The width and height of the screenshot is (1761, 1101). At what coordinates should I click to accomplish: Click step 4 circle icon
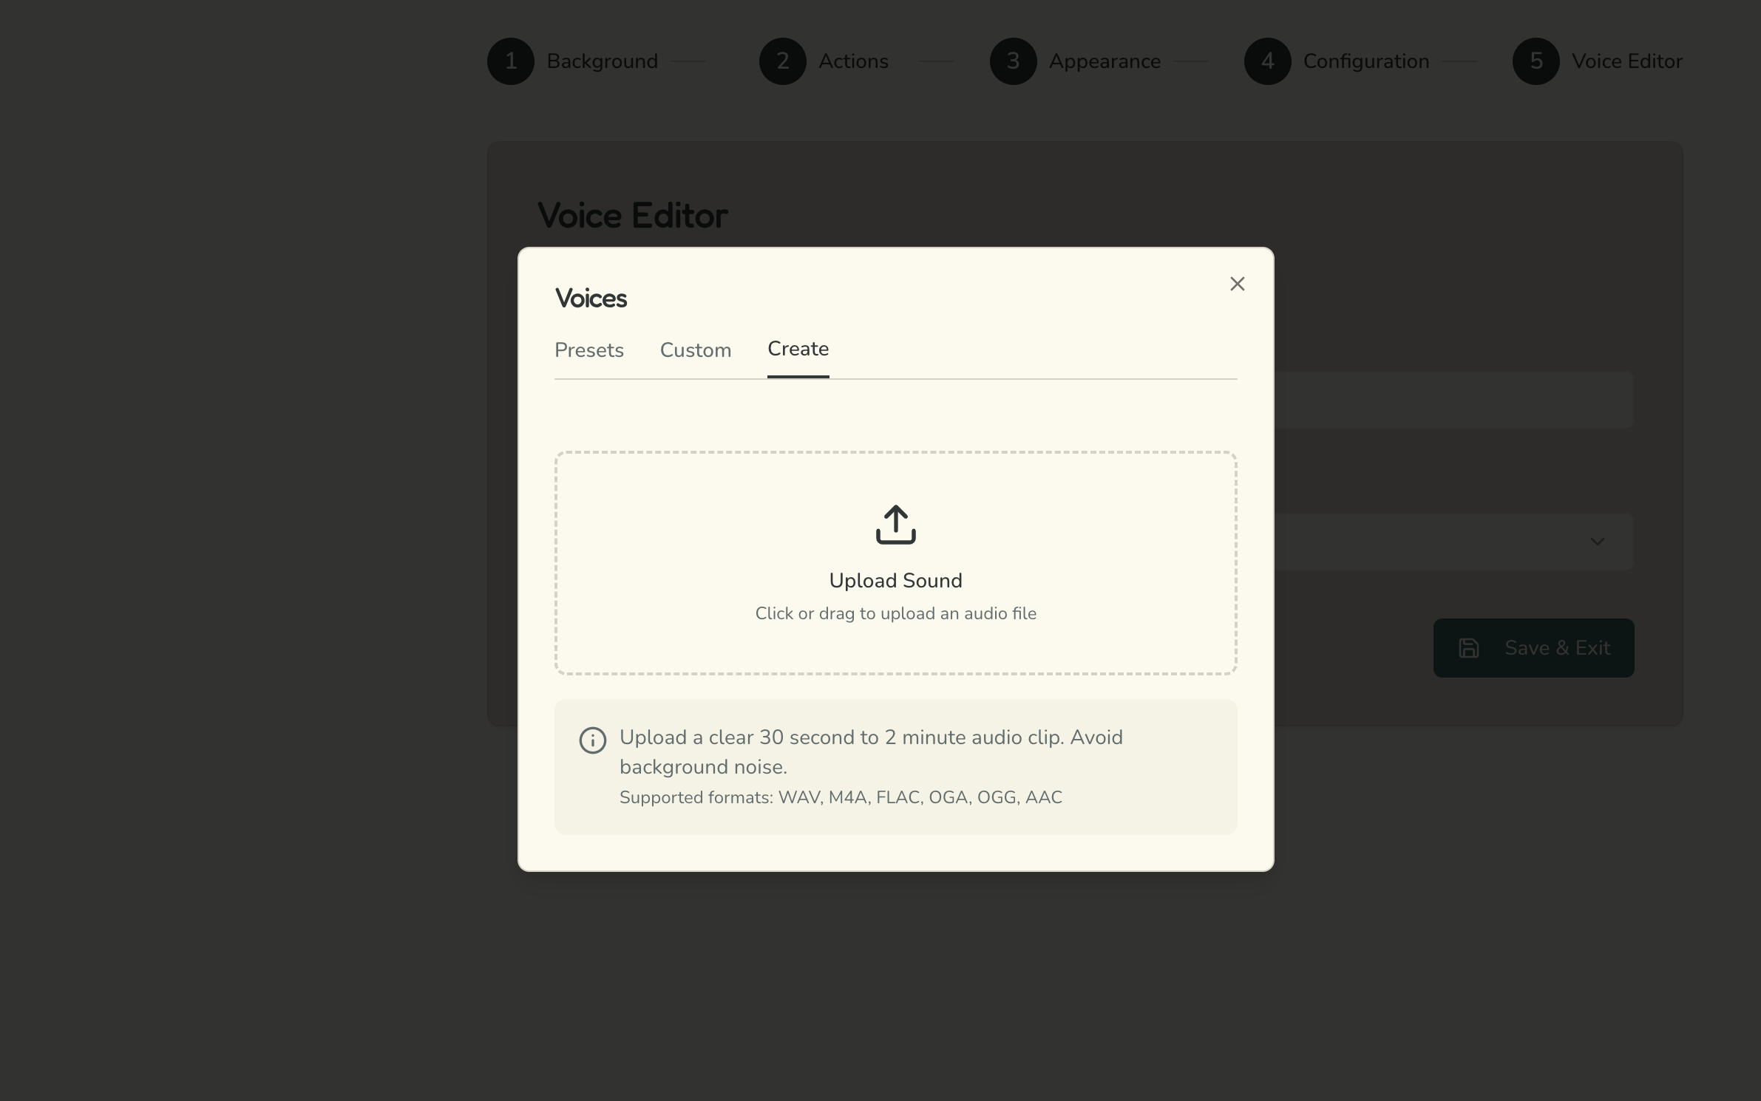(x=1267, y=61)
